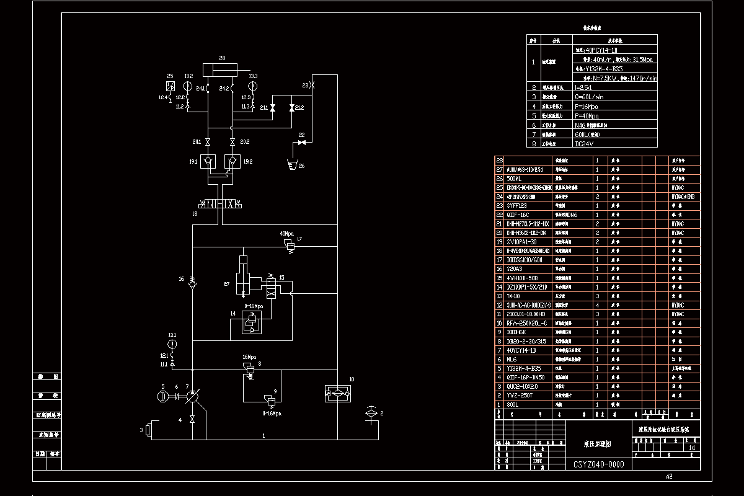Select shut-off valve symbol 20.2
This screenshot has width=744, height=496.
coord(232,142)
